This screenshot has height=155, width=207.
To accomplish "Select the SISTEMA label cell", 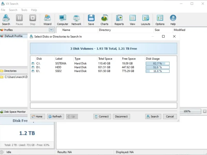I will 61,63.
